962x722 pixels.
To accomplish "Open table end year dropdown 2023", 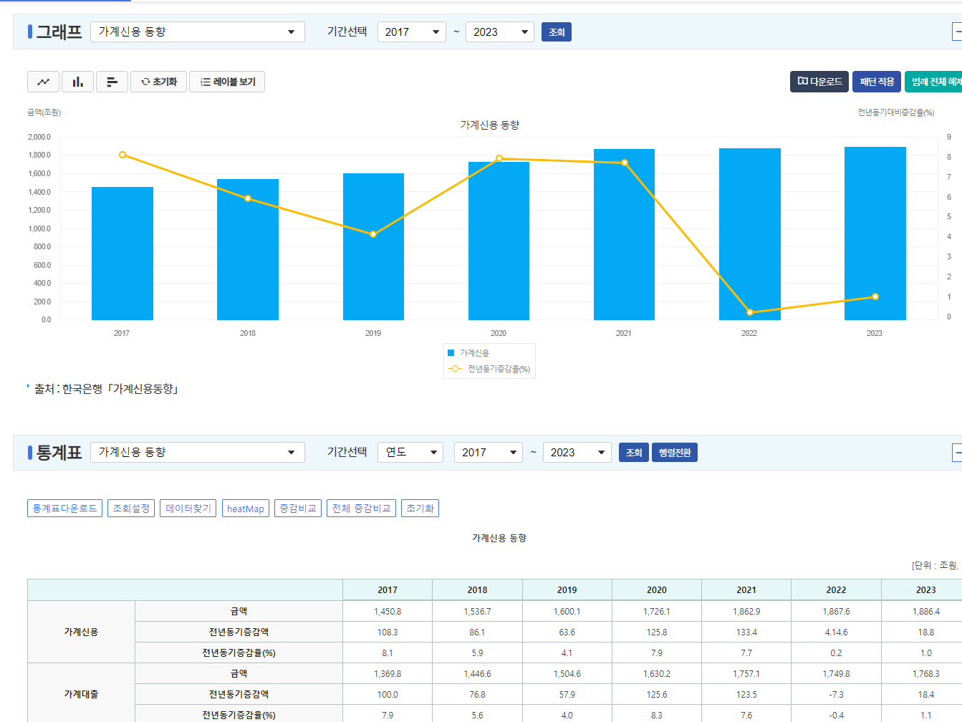I will pos(577,452).
